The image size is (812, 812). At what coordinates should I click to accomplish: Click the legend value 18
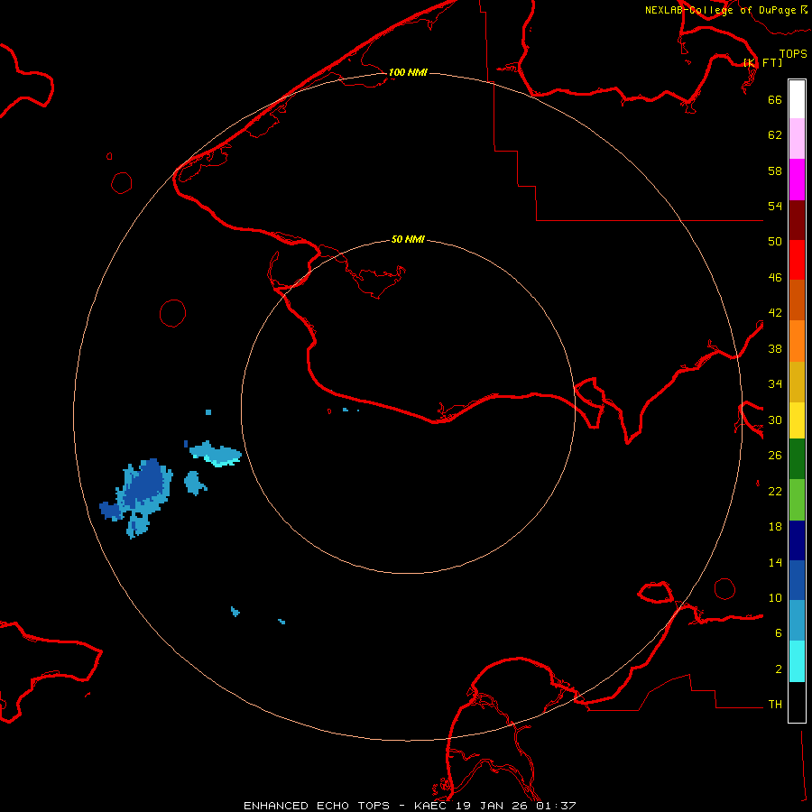pos(775,527)
